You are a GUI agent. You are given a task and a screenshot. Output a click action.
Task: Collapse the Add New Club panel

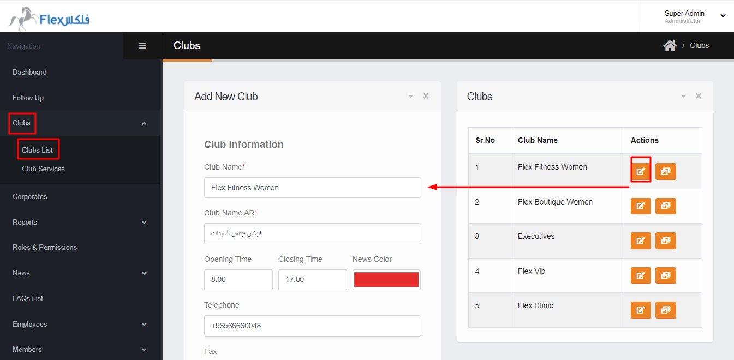pos(410,96)
